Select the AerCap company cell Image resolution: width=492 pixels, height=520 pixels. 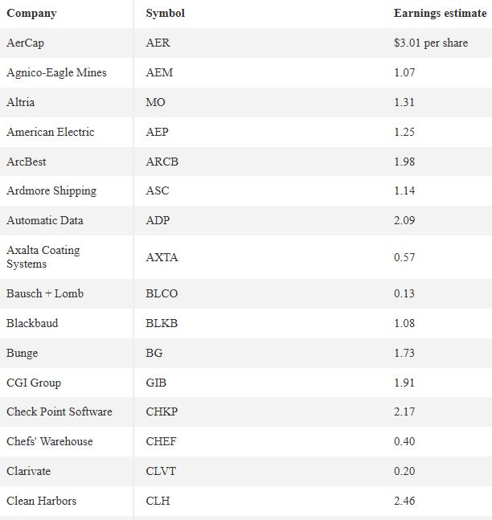click(25, 43)
